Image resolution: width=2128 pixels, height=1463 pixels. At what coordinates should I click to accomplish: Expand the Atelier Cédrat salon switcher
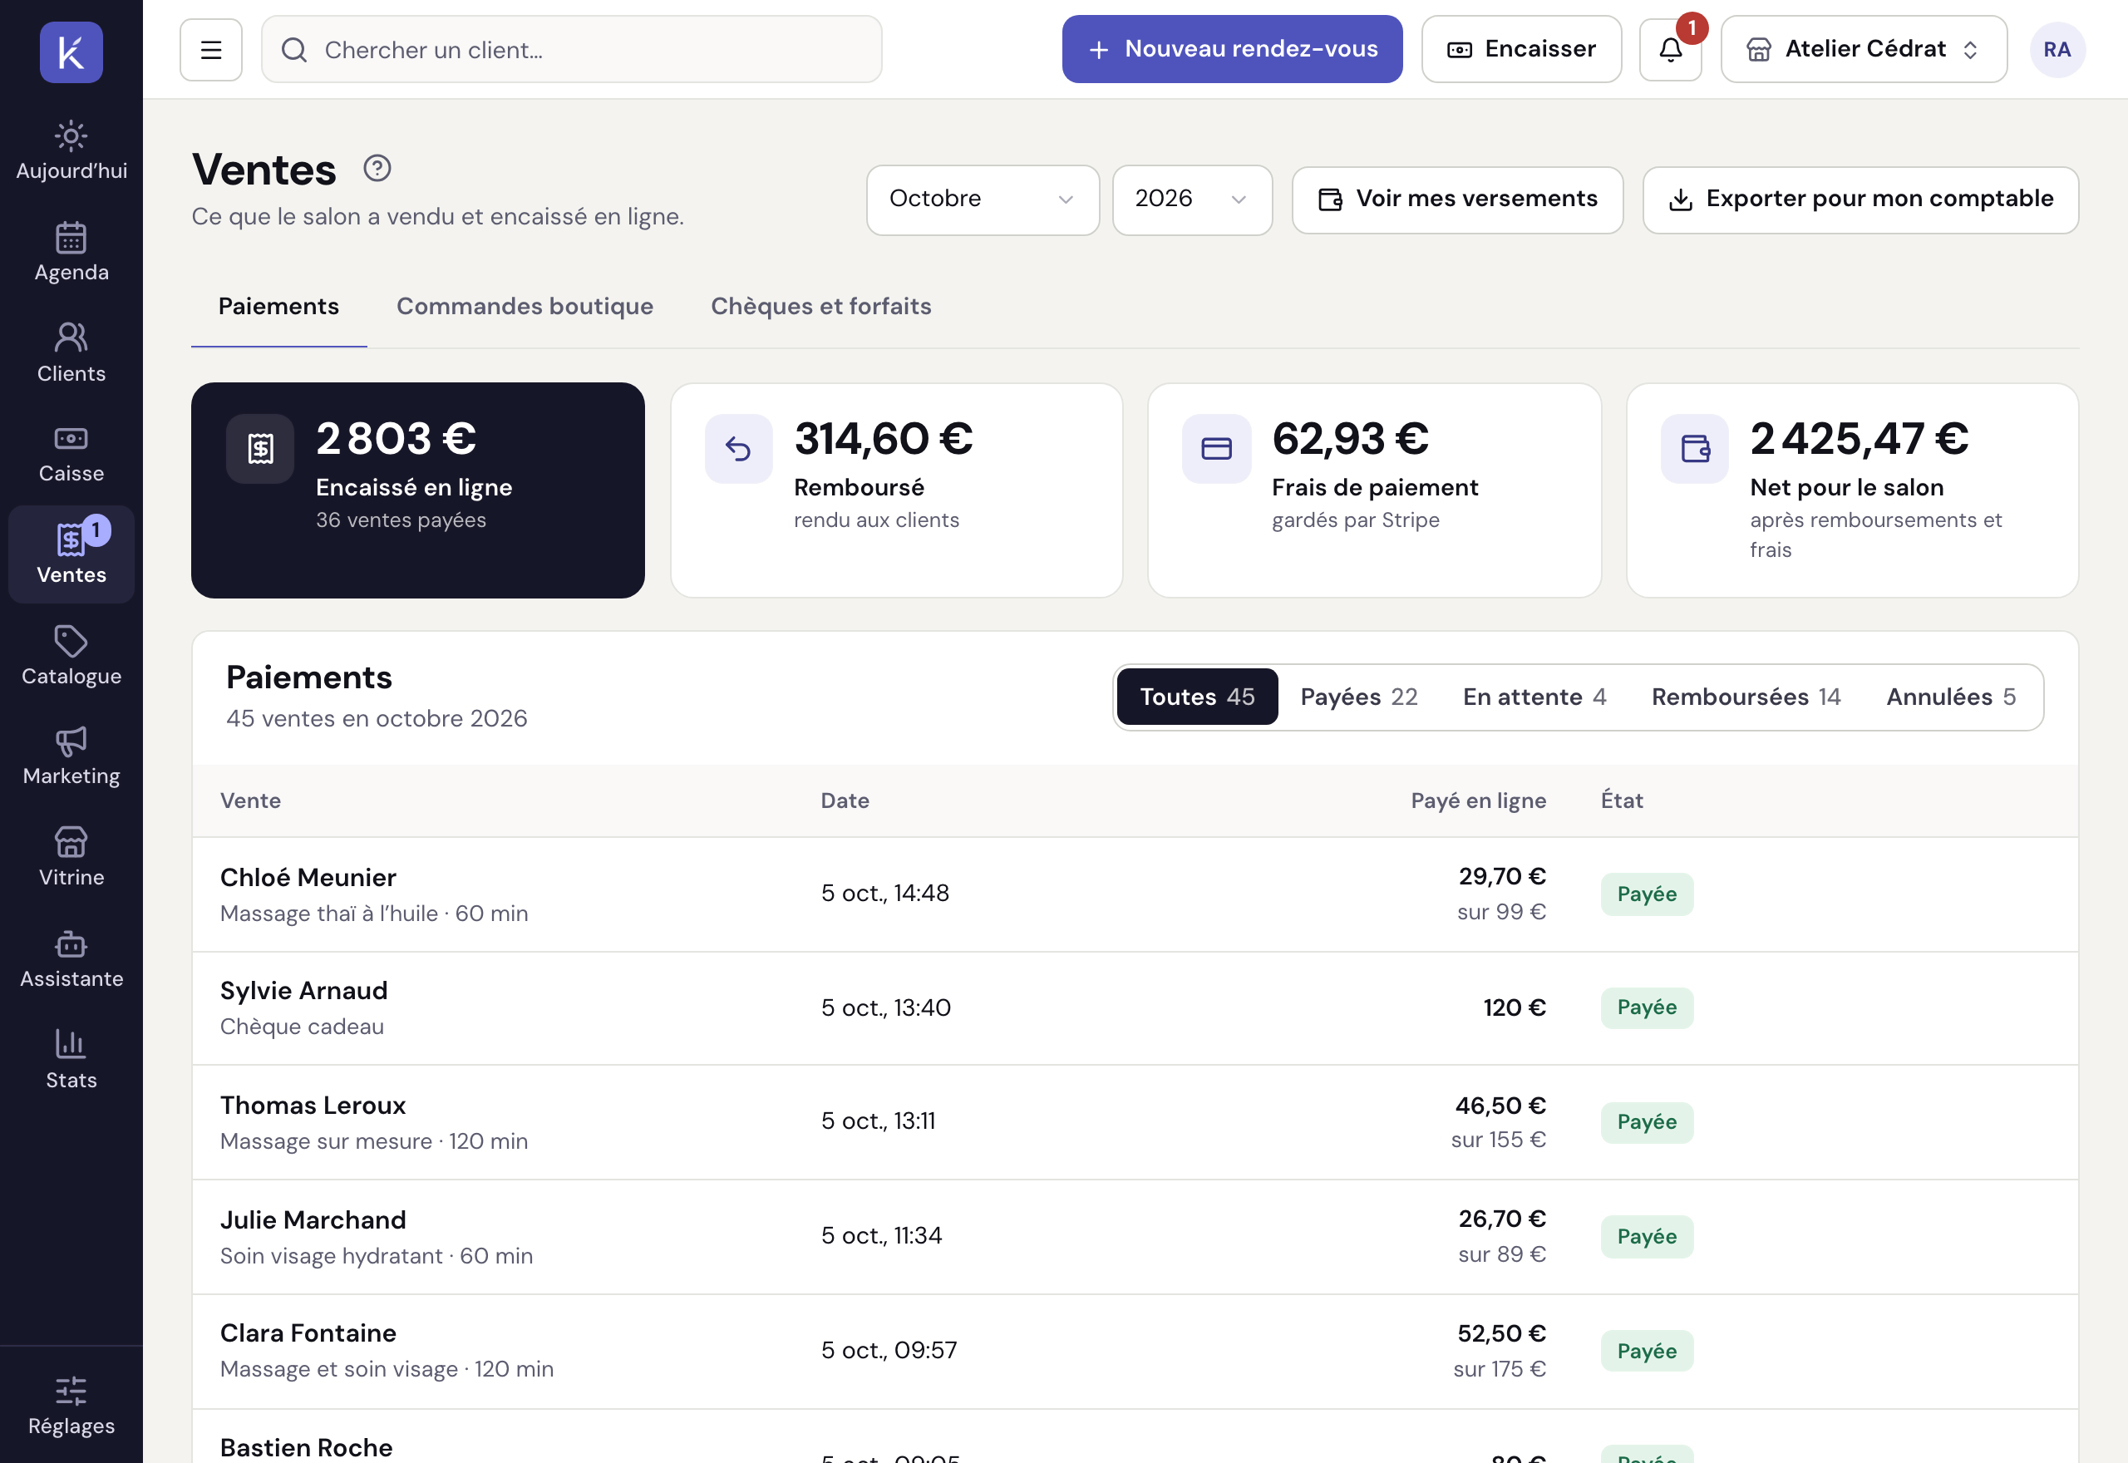1863,50
